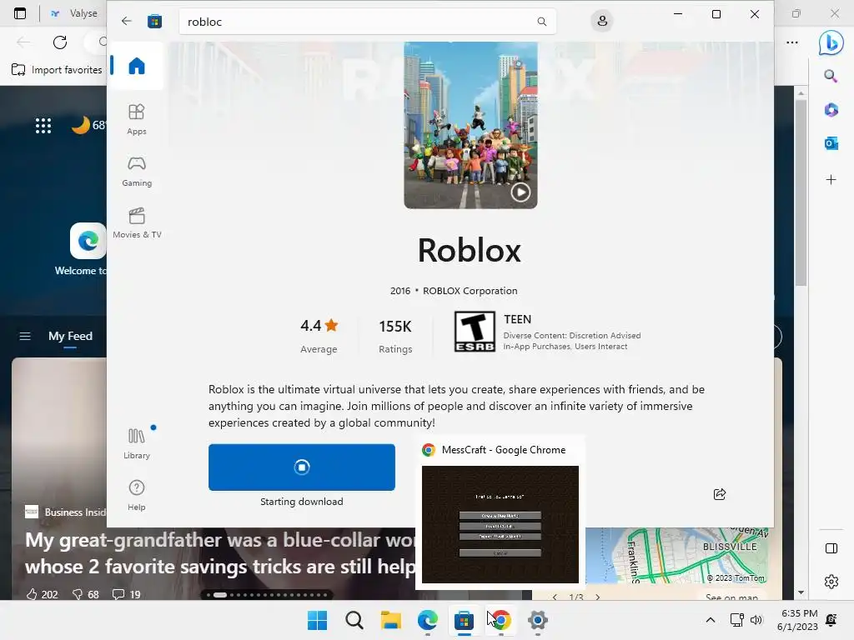Dislike the news article with 68 dislikes

pyautogui.click(x=86, y=594)
